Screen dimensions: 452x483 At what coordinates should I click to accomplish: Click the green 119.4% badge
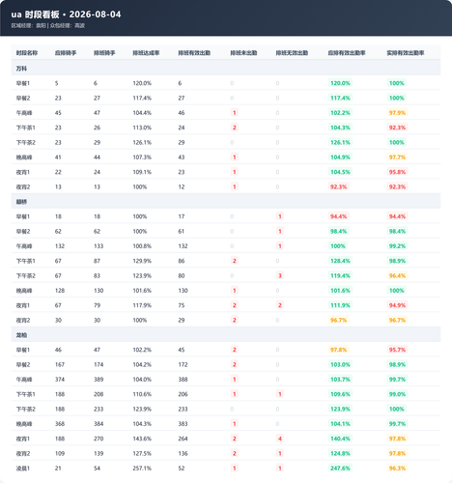[340, 275]
